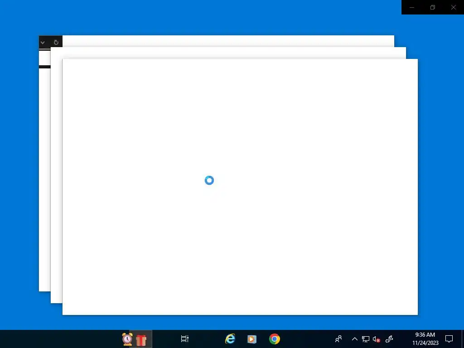Expand the dropdown chevron in back window
Viewport: 464px width, 348px height.
click(43, 42)
